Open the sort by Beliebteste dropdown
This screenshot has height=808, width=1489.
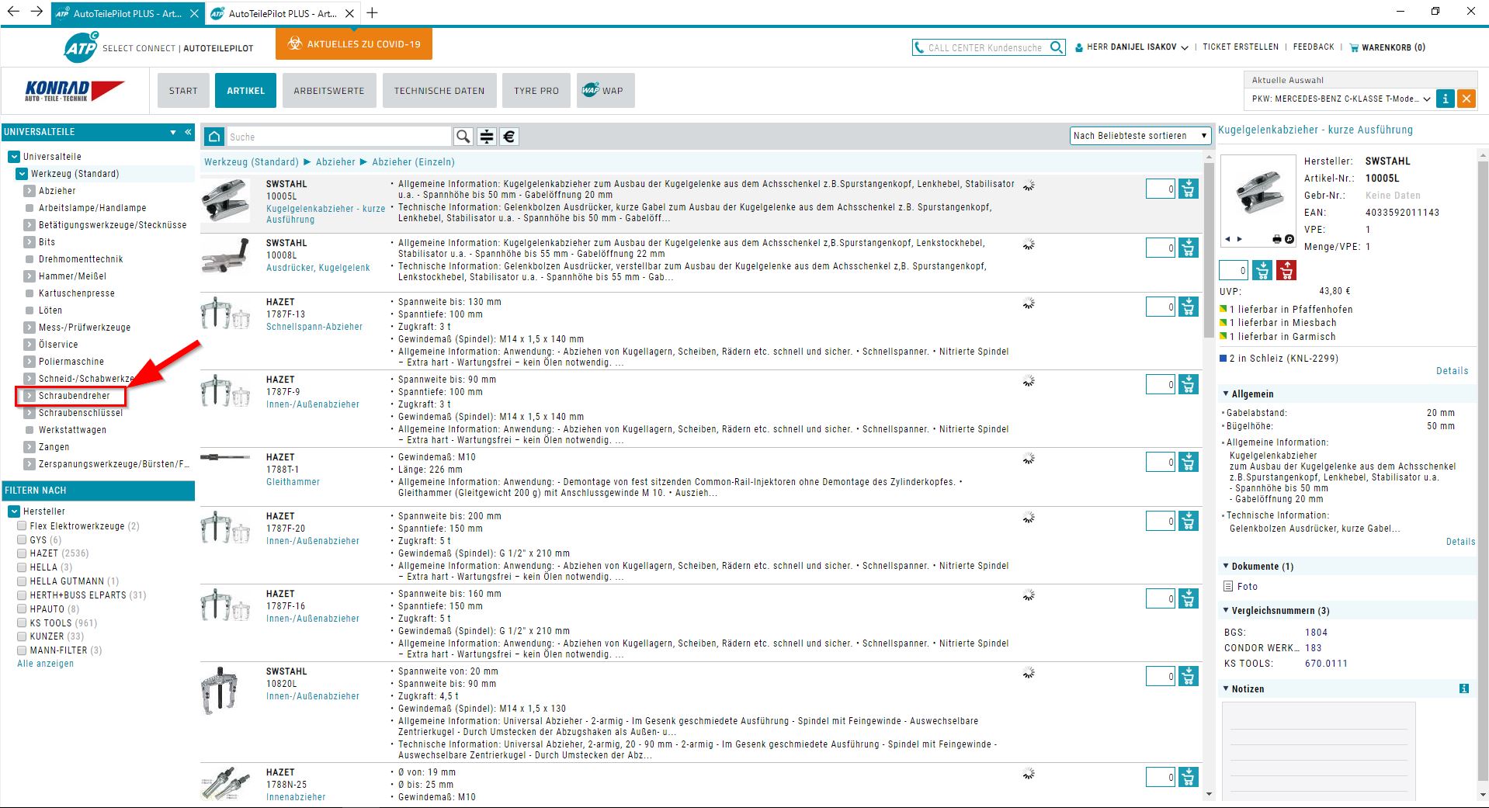point(1140,136)
